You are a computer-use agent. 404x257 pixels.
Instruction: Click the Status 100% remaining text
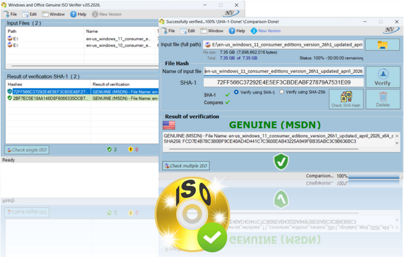point(331,58)
